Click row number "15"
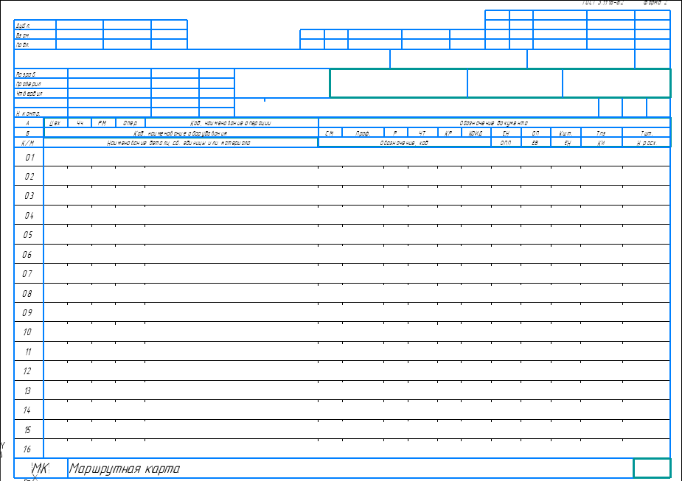The width and height of the screenshot is (682, 481). (27, 429)
